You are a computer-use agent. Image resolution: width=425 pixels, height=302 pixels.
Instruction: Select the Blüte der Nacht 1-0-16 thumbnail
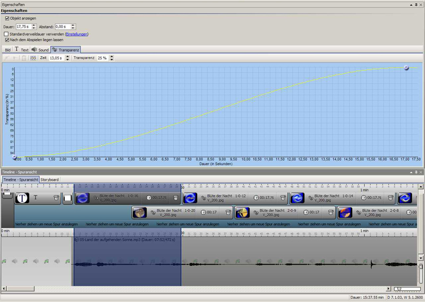(x=82, y=198)
